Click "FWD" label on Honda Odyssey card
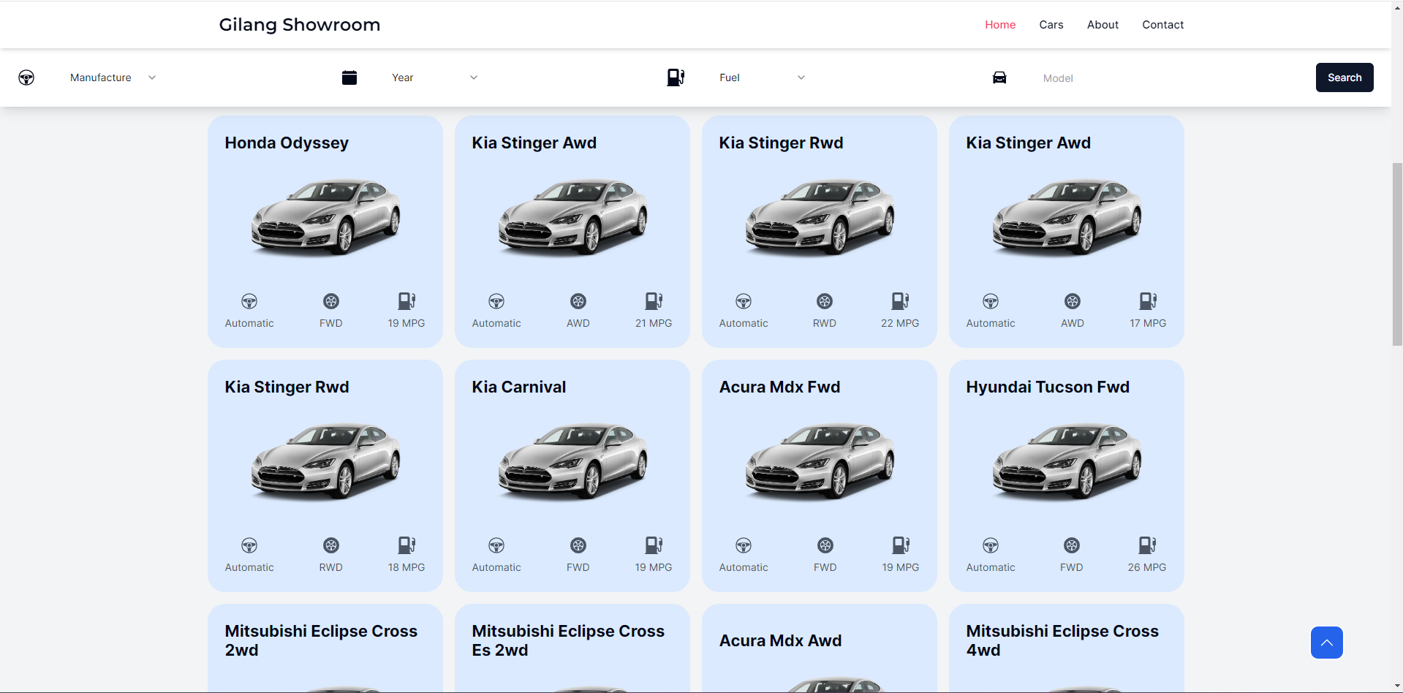This screenshot has width=1403, height=693. click(331, 323)
